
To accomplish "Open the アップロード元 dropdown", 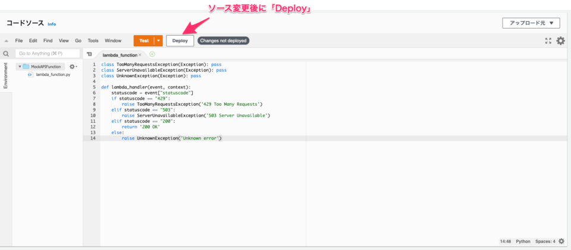I will pos(532,23).
